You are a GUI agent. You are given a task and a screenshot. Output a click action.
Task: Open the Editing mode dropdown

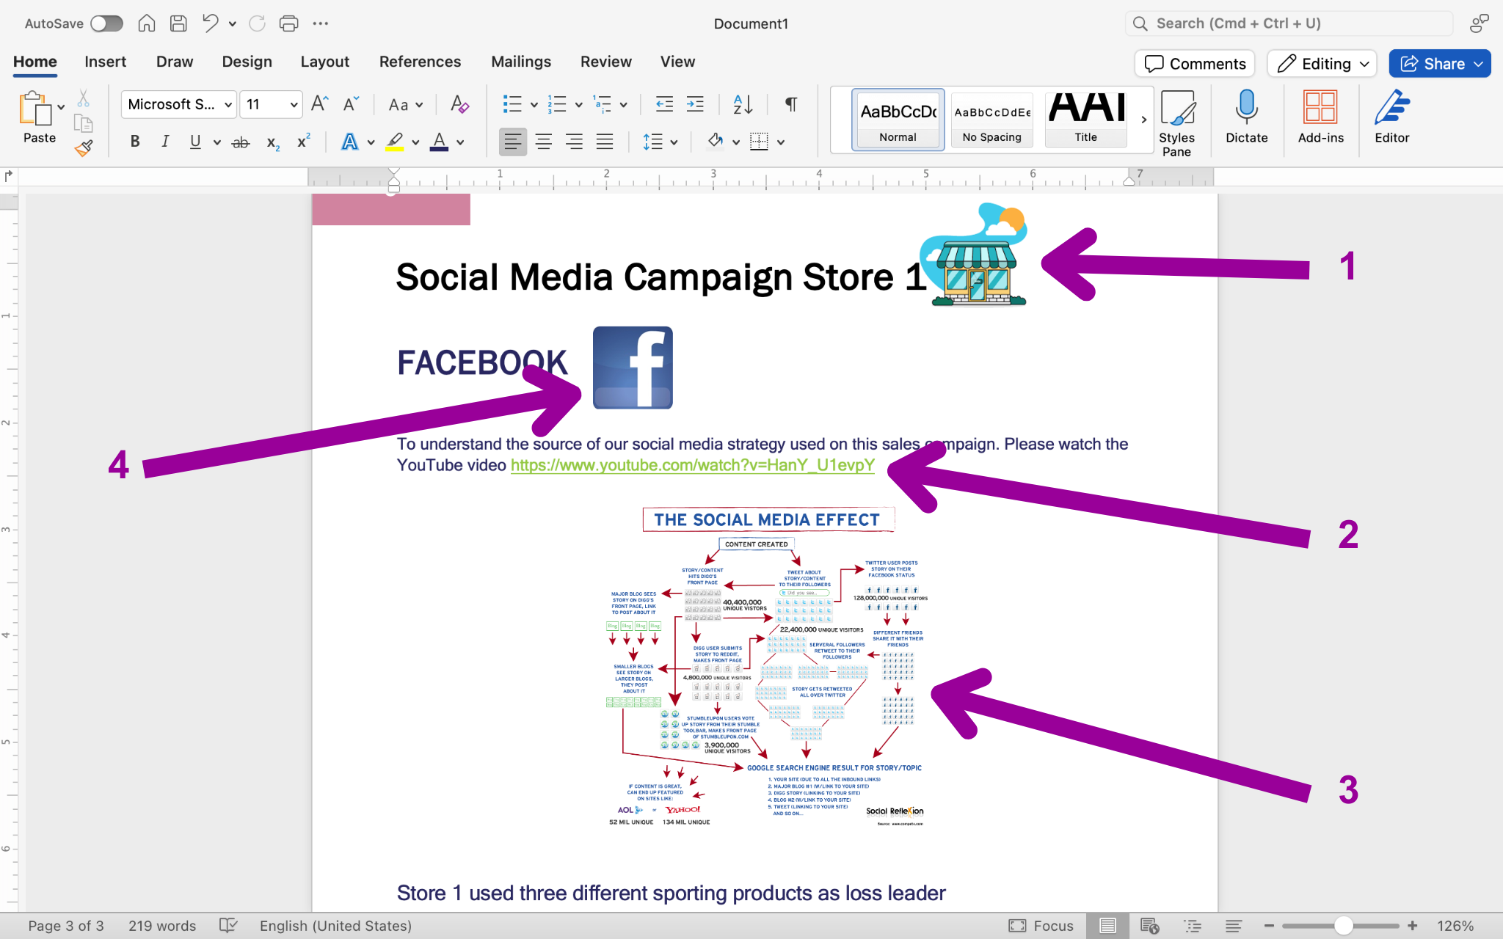(x=1322, y=64)
